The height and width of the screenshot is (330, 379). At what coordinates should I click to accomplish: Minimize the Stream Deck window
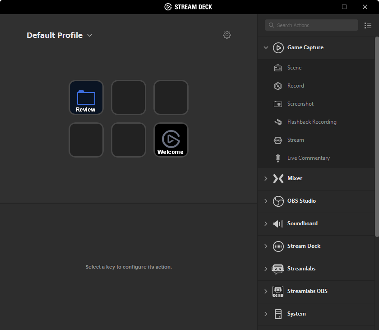pos(324,7)
